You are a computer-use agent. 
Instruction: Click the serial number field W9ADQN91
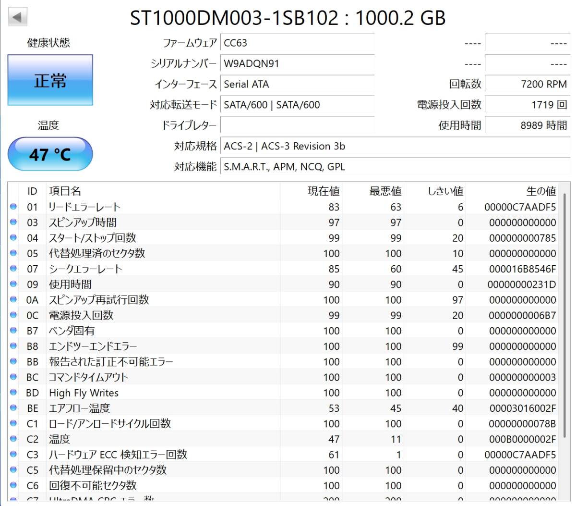click(297, 63)
